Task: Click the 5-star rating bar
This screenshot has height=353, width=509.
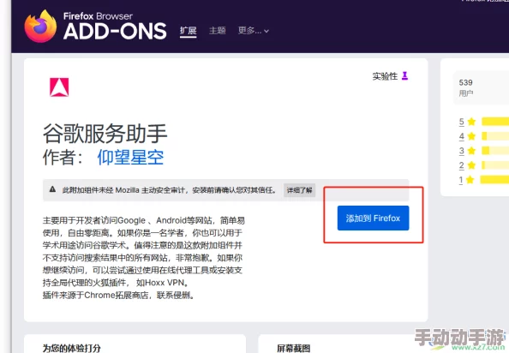Action: pyautogui.click(x=495, y=122)
